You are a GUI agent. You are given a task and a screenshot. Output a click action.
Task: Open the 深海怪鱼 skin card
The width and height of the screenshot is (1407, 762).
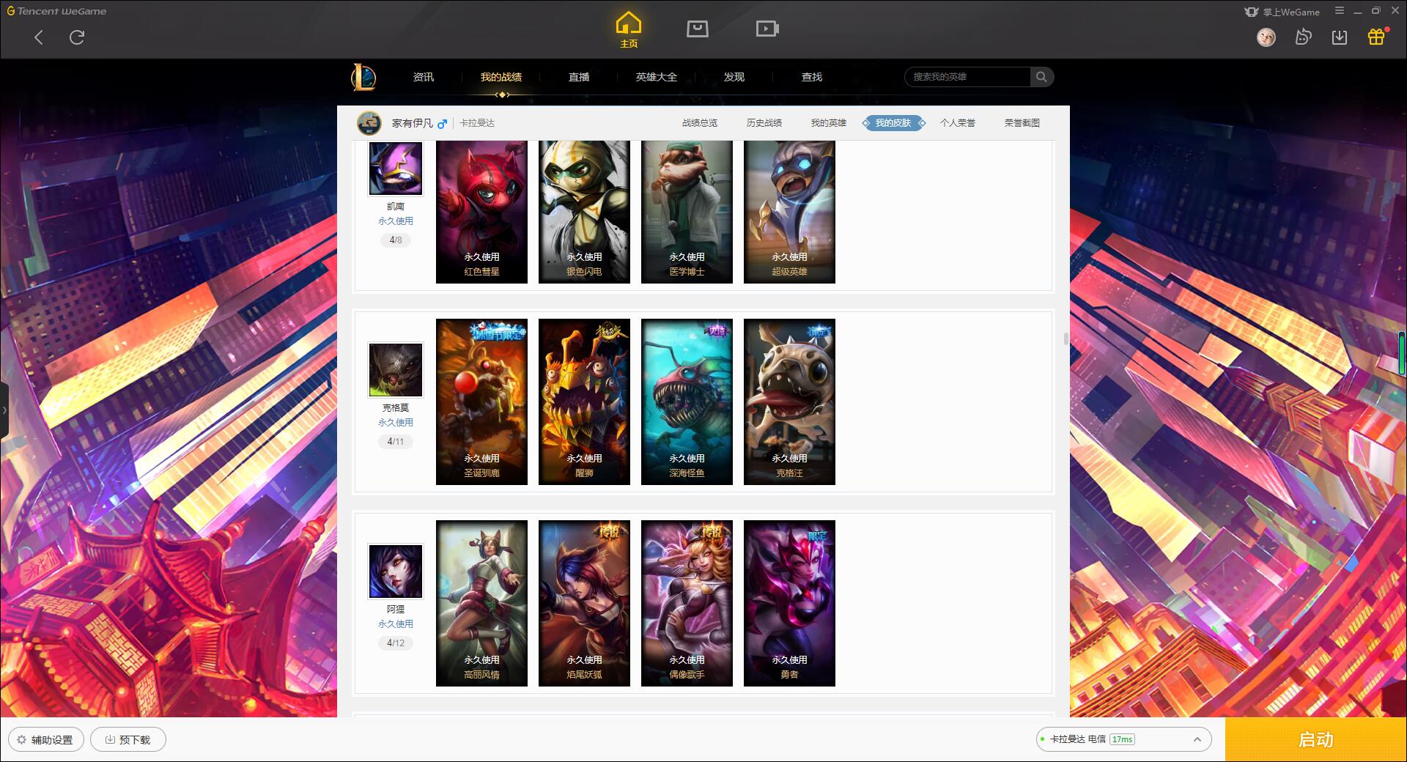click(x=687, y=402)
